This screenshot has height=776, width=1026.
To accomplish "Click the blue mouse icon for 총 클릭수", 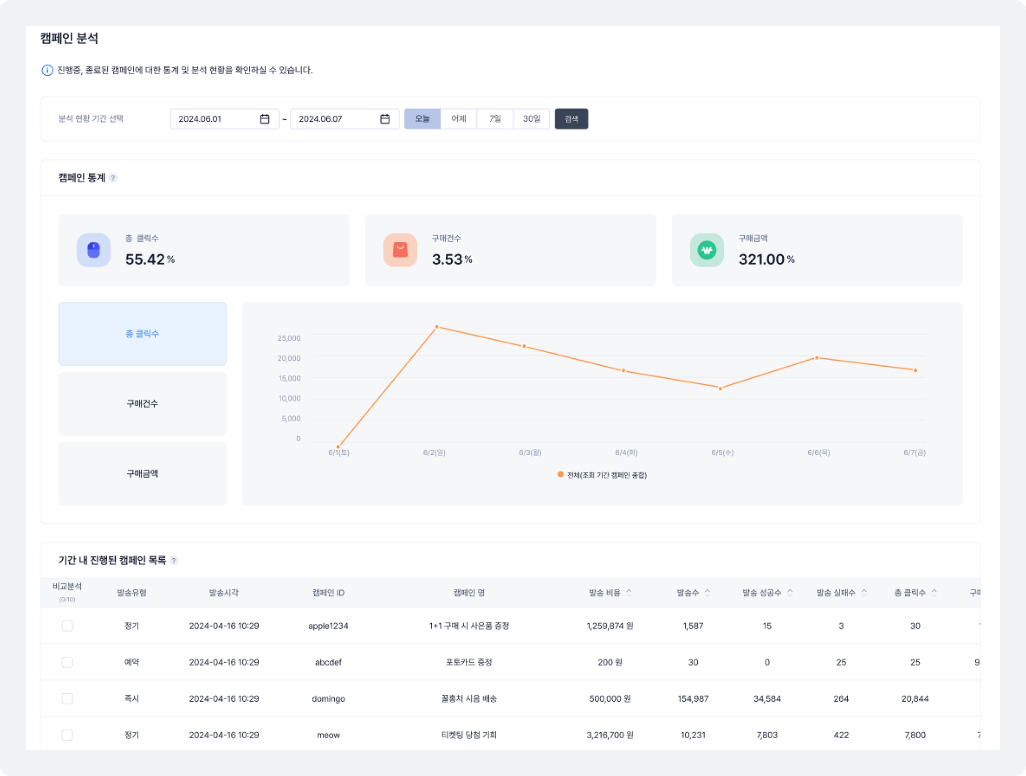I will pos(94,250).
